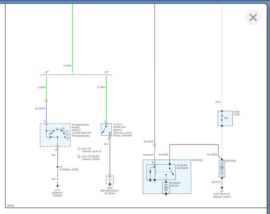The width and height of the screenshot is (270, 214).
Task: Click the WHT wire label
Action: 218,102
